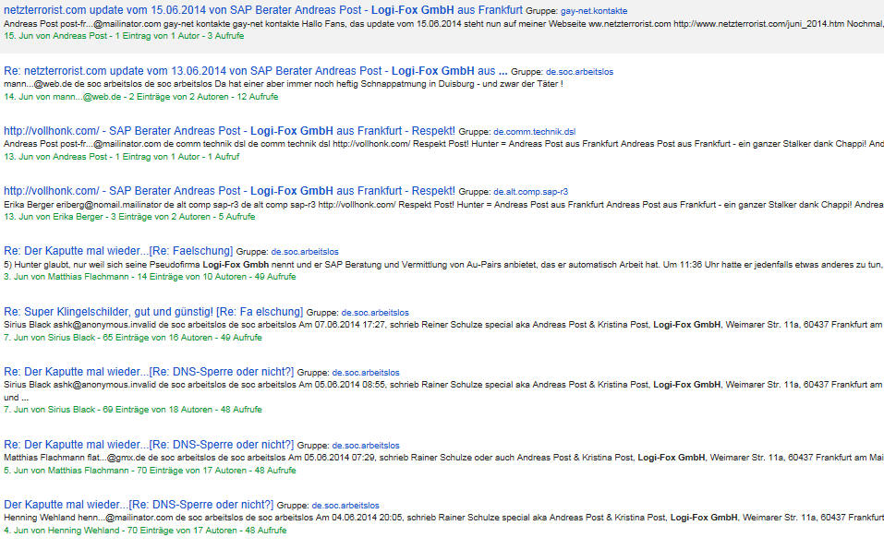The image size is (884, 549).
Task: Open DNS-Sperre thread by Matthias Flachmann with 70 Einträge
Action: [x=149, y=444]
